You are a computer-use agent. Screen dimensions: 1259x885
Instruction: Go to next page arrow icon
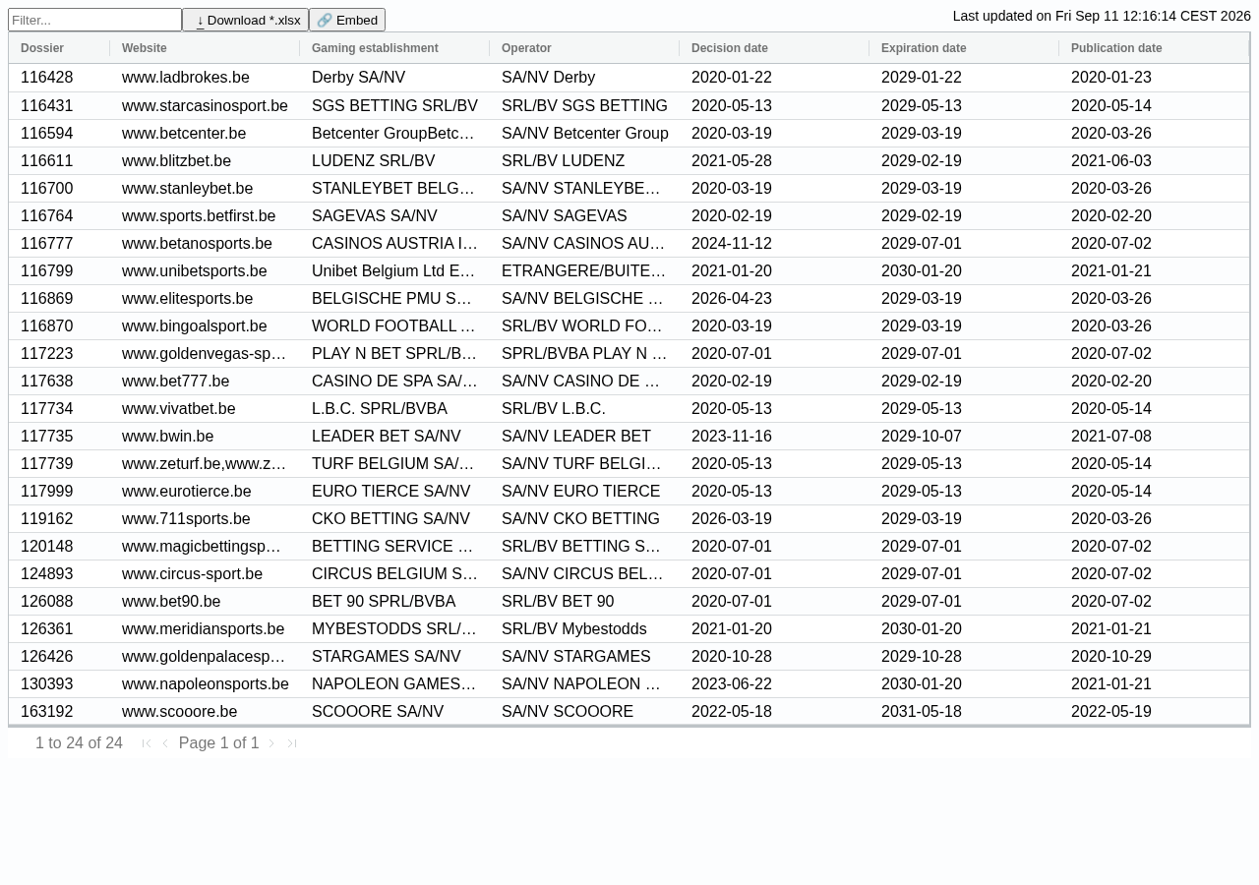(272, 743)
